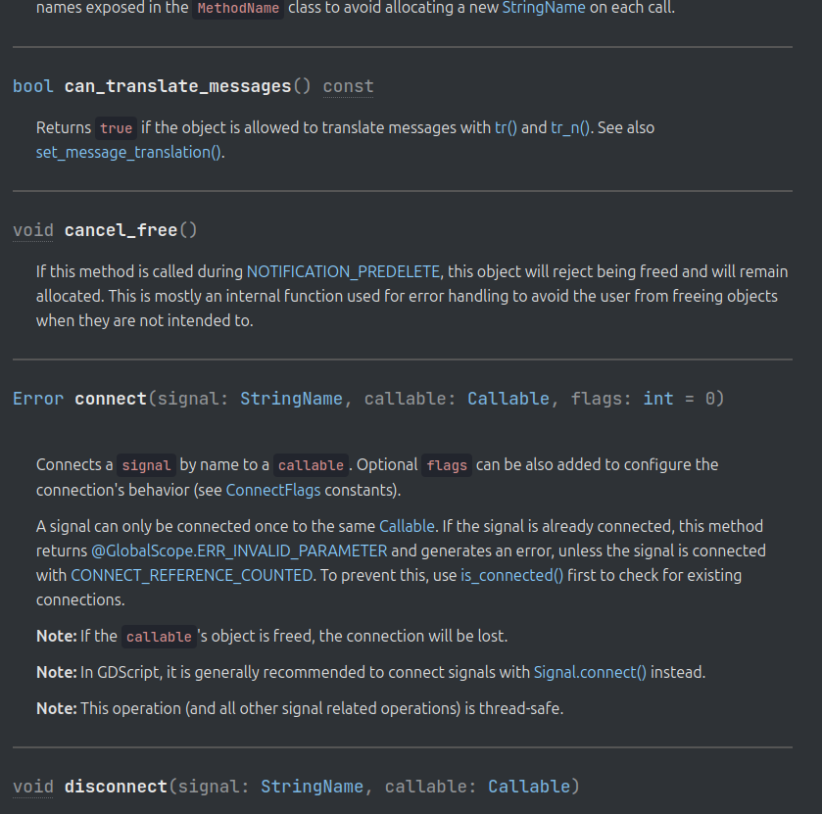Open StringName type in the connect signature
The height and width of the screenshot is (814, 822).
291,399
